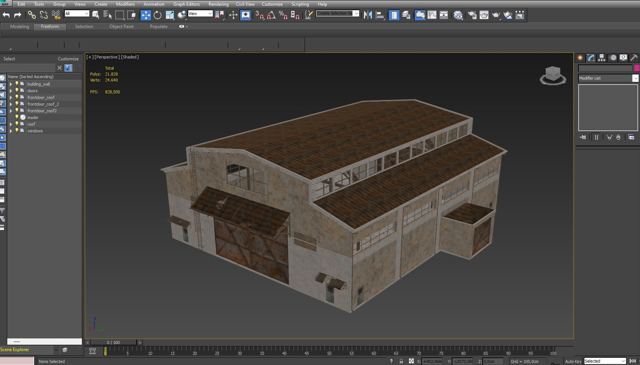
Task: Toggle visibility bulb for doors object
Action: [17, 91]
